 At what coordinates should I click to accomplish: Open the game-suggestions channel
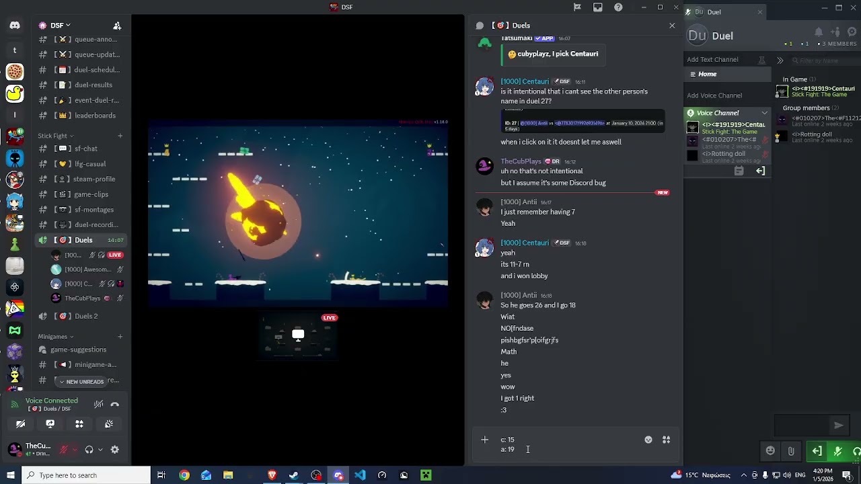(x=81, y=350)
